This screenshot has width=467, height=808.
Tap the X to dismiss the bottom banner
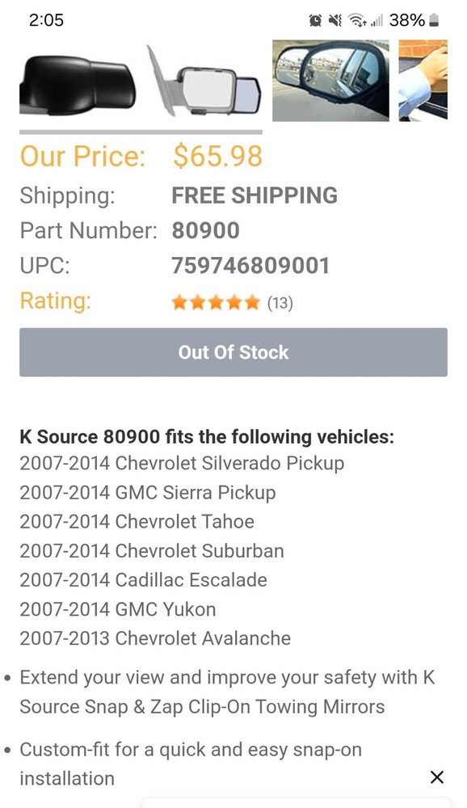pos(437,776)
